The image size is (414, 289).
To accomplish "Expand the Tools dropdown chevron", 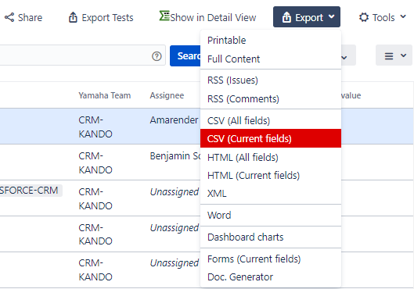I will point(403,17).
